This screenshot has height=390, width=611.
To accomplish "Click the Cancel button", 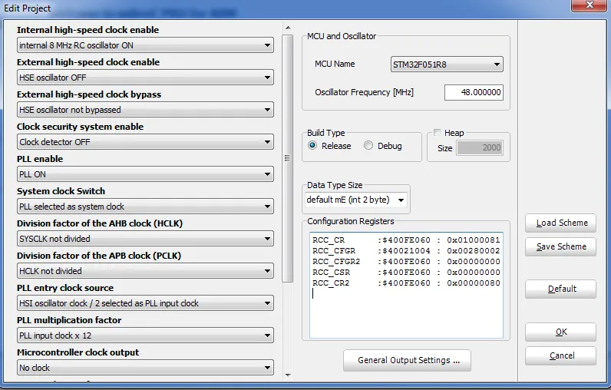I will coord(560,355).
